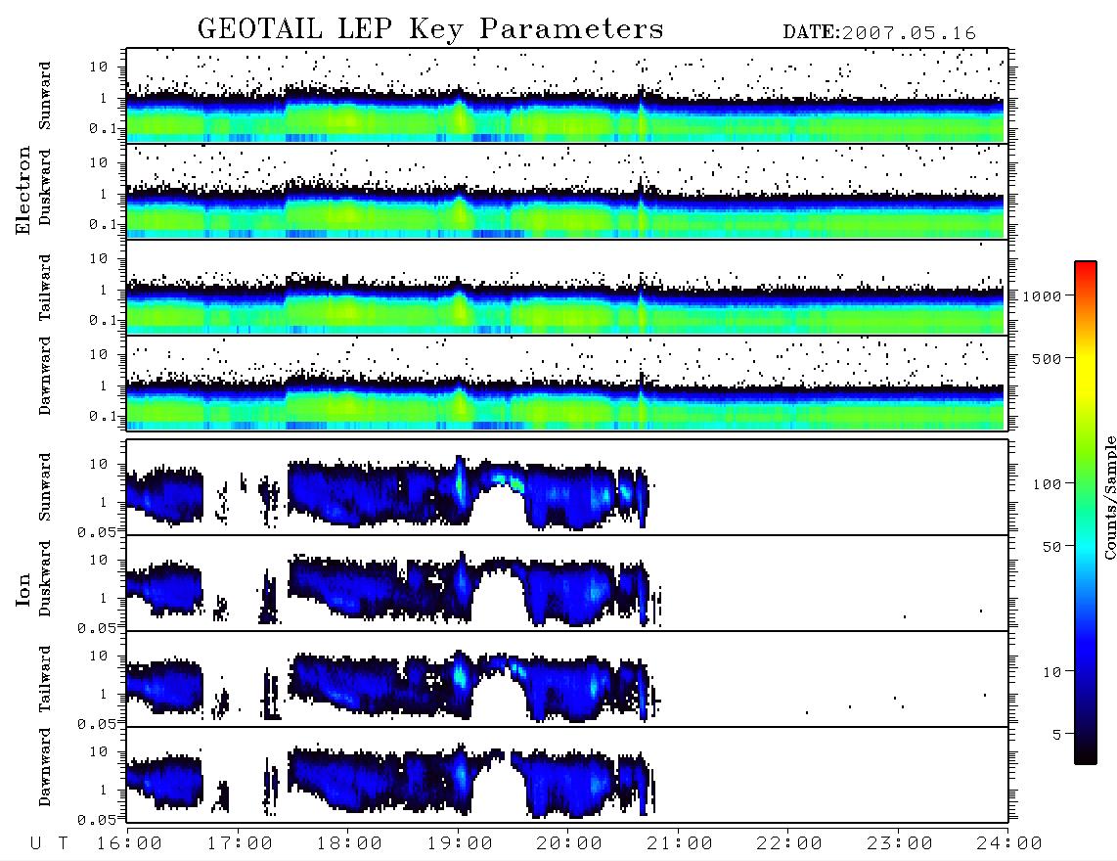Click the 16:00 time tick label
Viewport: 1117px width, 861px height.
pyautogui.click(x=129, y=844)
